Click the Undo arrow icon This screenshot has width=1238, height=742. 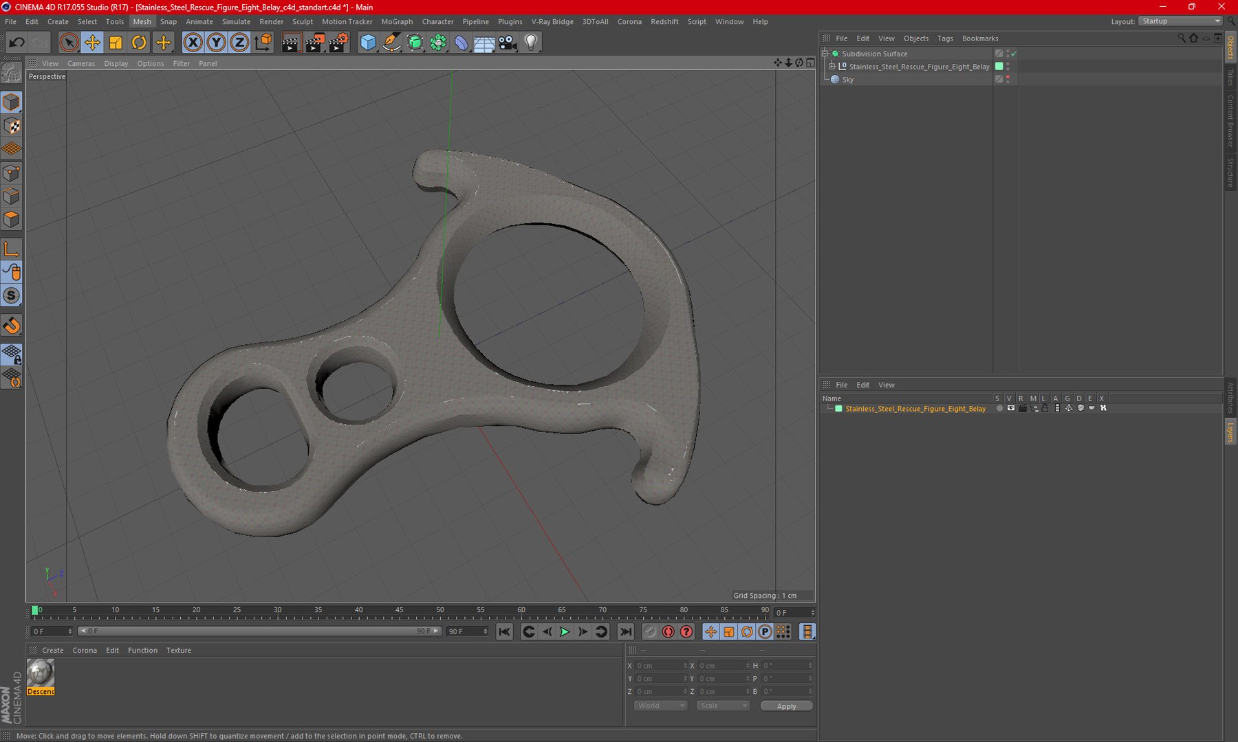pyautogui.click(x=17, y=43)
